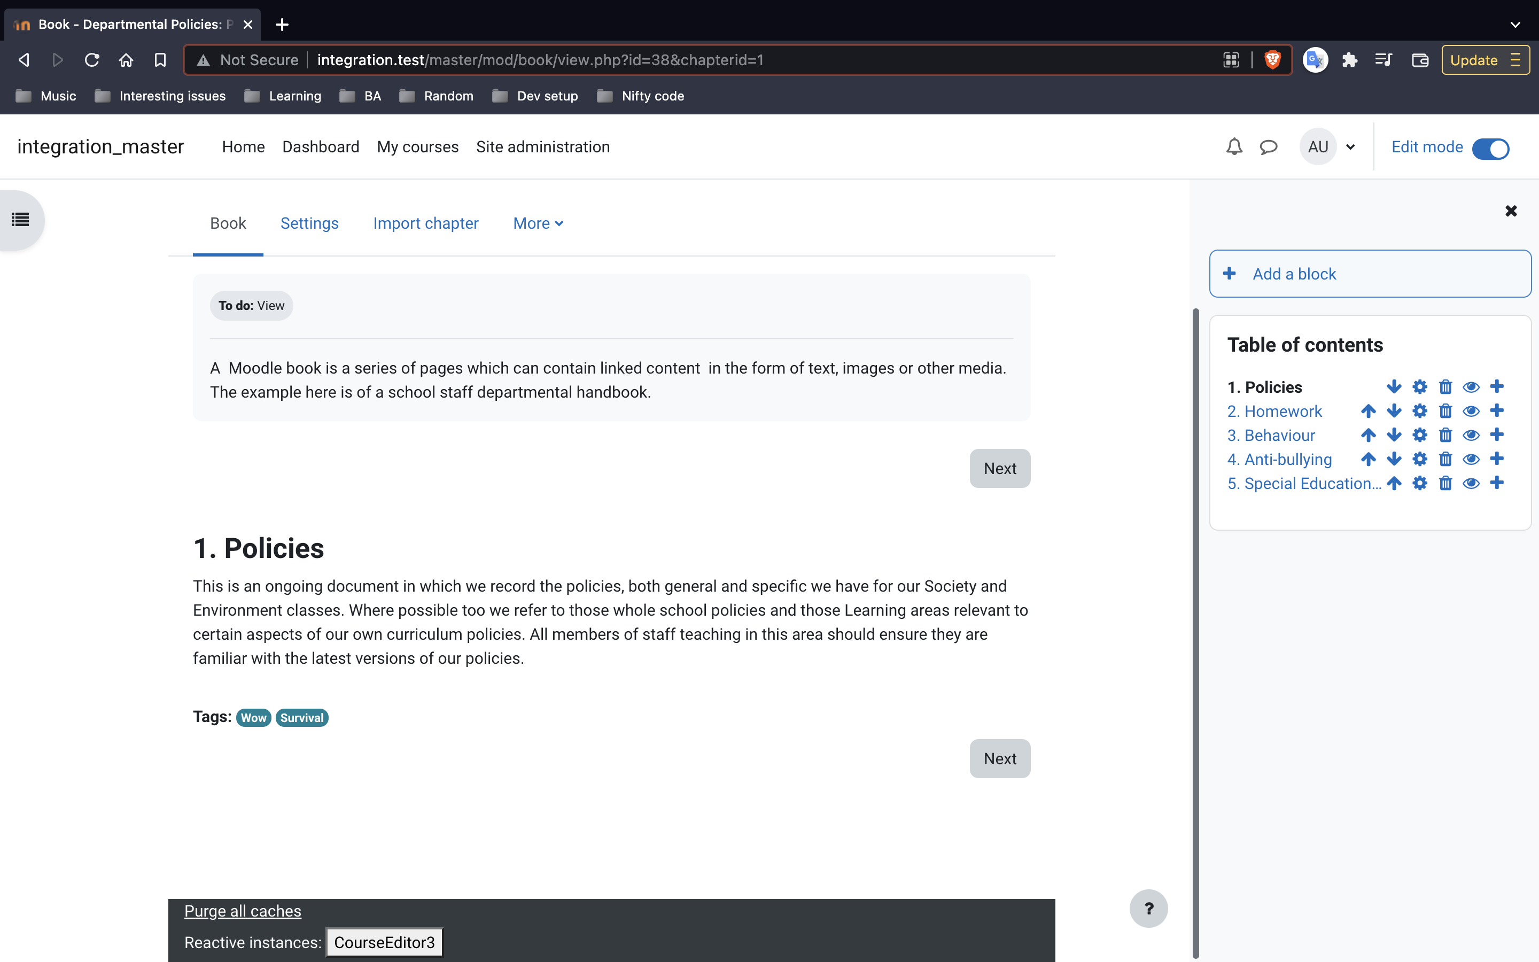This screenshot has width=1539, height=962.
Task: Delete the Behaviour chapter
Action: (x=1445, y=435)
